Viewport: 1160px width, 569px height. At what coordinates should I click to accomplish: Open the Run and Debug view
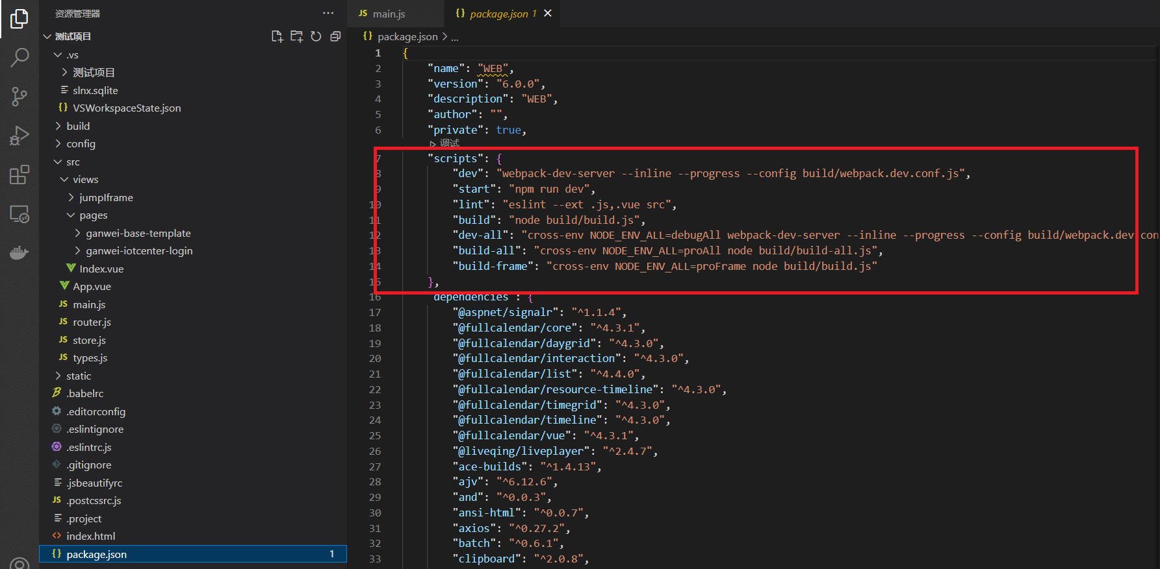point(19,136)
